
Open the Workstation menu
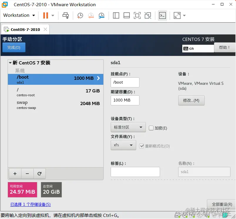(19, 15)
